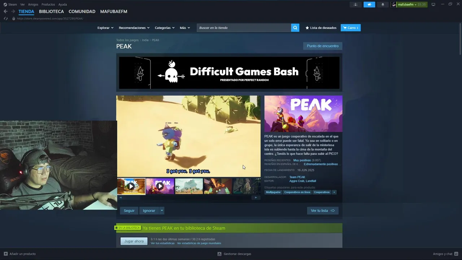This screenshot has width=462, height=260.
Task: Go forward with the right arrow
Action: 13,12
